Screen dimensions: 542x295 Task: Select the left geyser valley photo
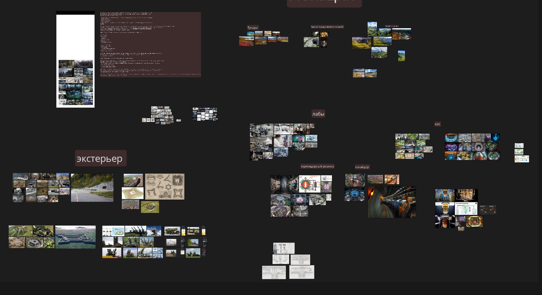358,73
